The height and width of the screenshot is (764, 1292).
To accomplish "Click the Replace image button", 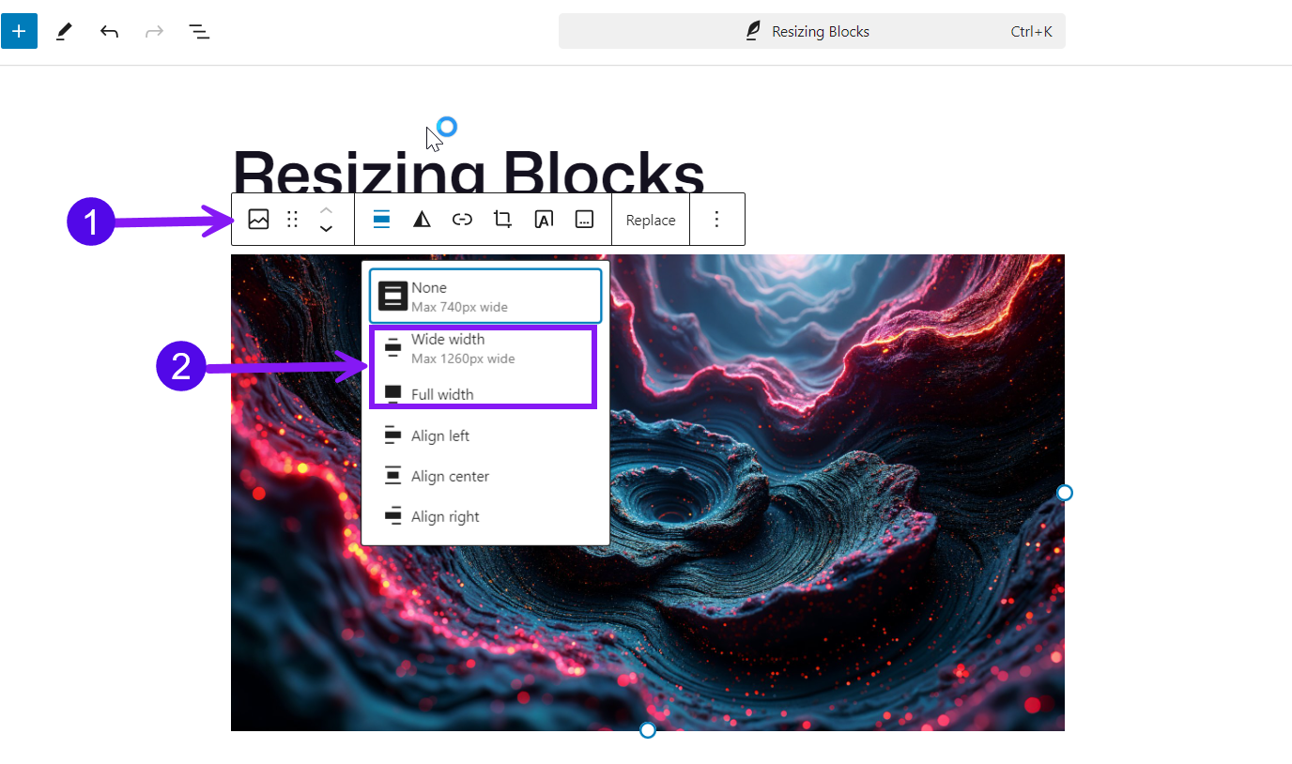I will pos(650,219).
